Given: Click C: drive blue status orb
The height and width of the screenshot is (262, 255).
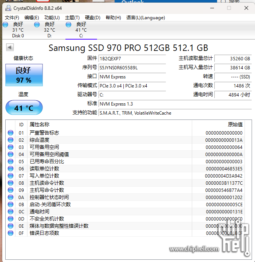Looking at the screenshot, I should pos(68,25).
